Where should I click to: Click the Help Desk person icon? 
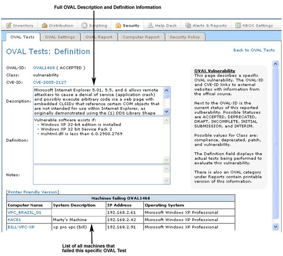pos(150,25)
